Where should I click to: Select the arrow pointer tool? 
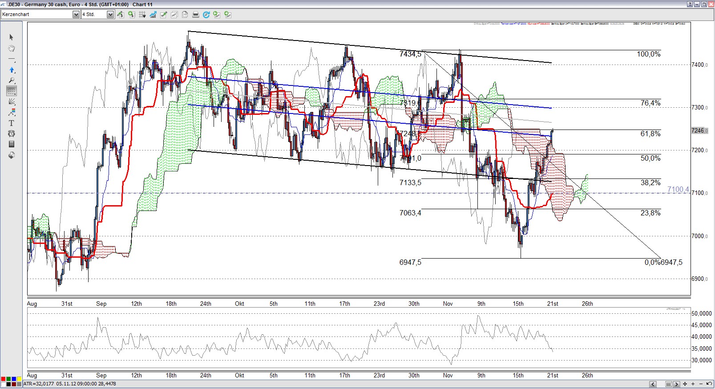(12, 37)
